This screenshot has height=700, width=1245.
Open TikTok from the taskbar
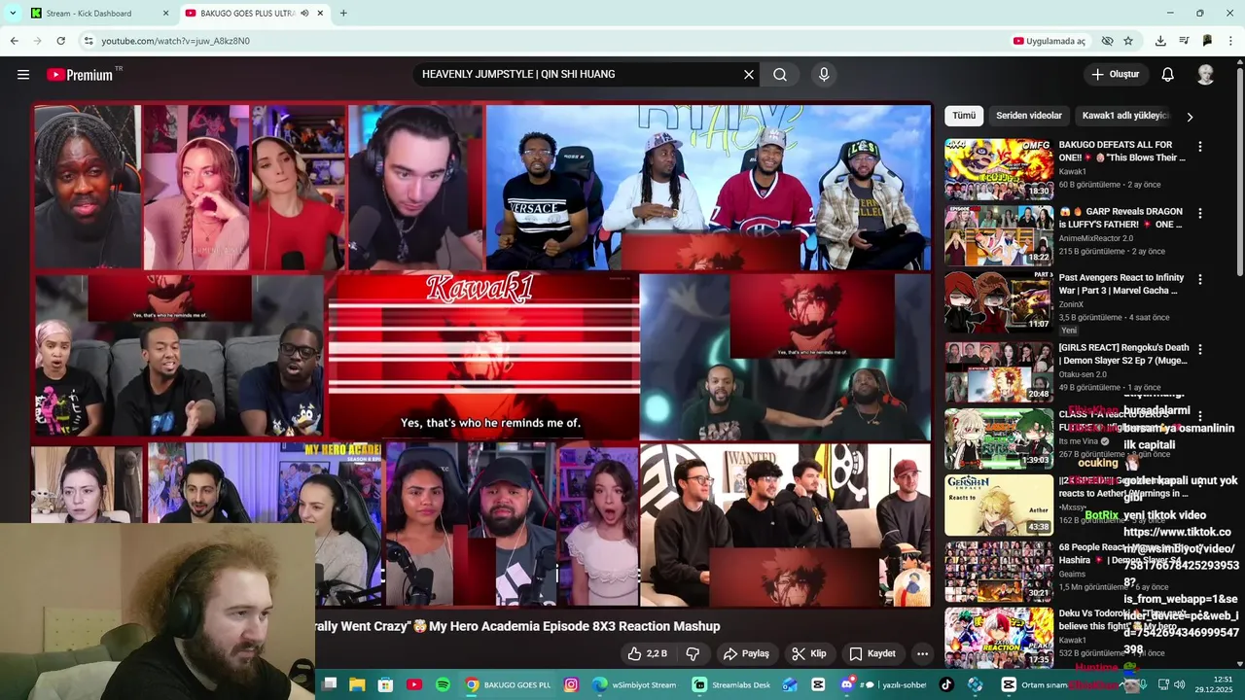pyautogui.click(x=946, y=684)
